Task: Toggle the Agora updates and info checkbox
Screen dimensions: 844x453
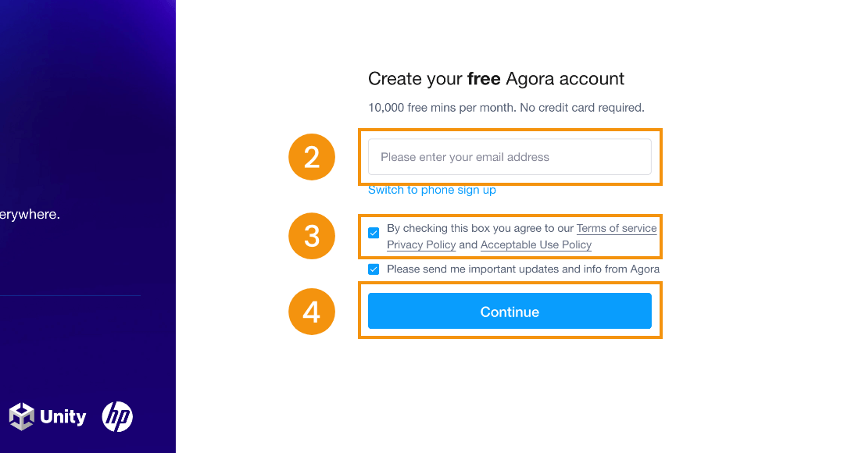Action: [x=374, y=269]
